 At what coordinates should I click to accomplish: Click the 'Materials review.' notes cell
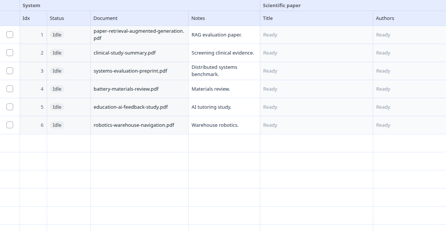[224, 89]
